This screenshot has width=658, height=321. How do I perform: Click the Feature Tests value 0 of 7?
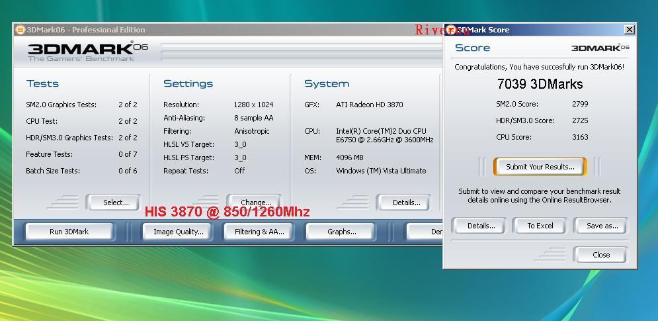128,154
